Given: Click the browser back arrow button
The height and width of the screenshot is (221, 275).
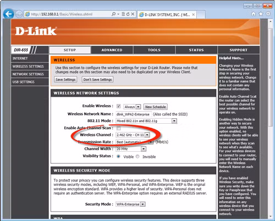Looking at the screenshot, I should point(8,14).
